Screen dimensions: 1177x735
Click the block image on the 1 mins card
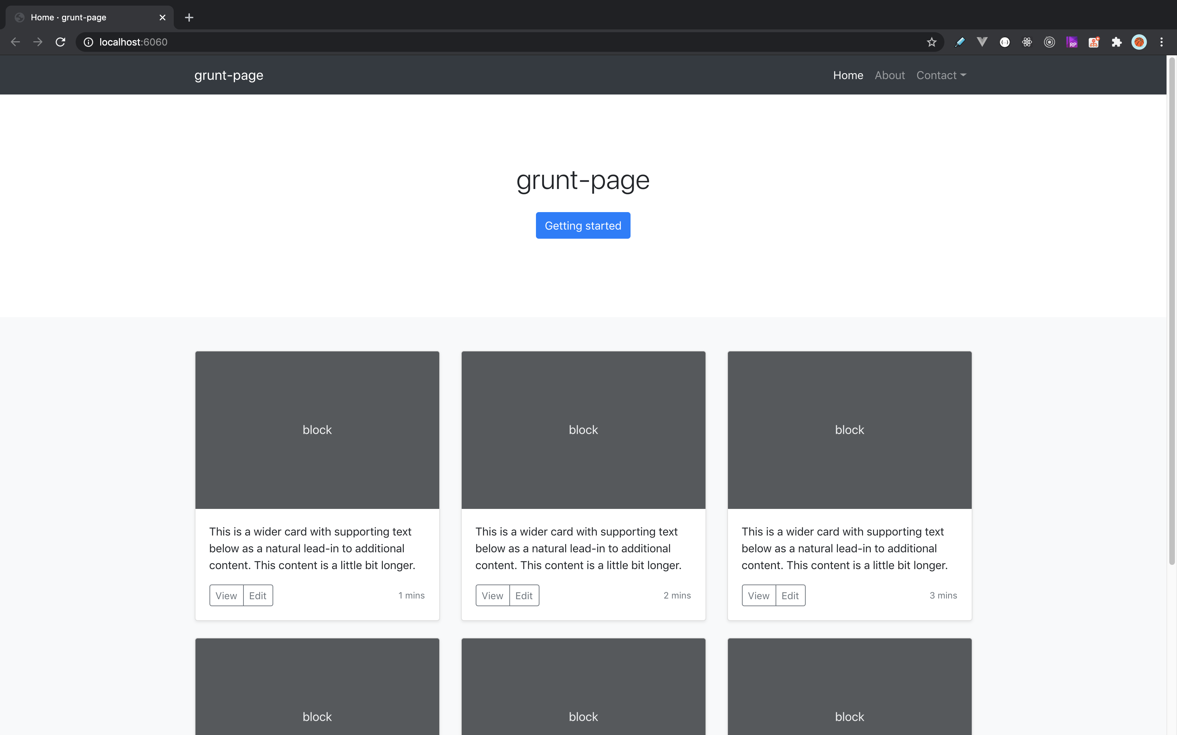click(x=317, y=430)
